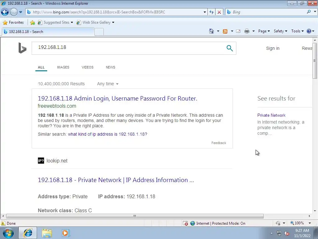Open the Favorites star button
The image size is (318, 239).
[x=13, y=22]
